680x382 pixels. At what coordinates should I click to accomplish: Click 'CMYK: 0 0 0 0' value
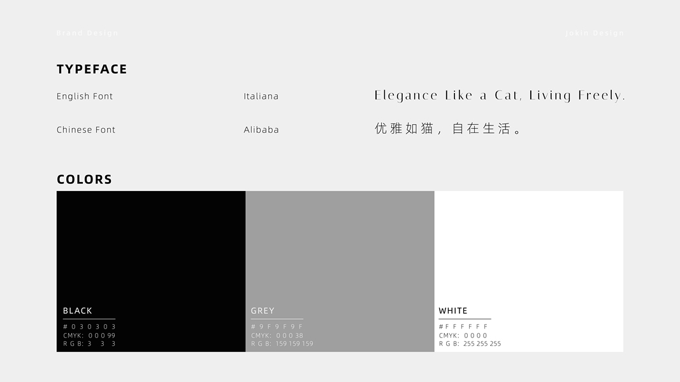pos(463,336)
